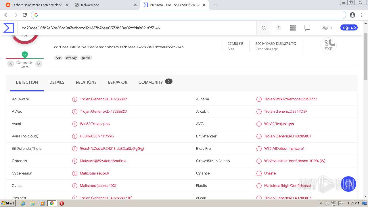The width and height of the screenshot is (368, 207).
Task: Click the W32.AIDetect.malware1 result
Action: coord(284,149)
